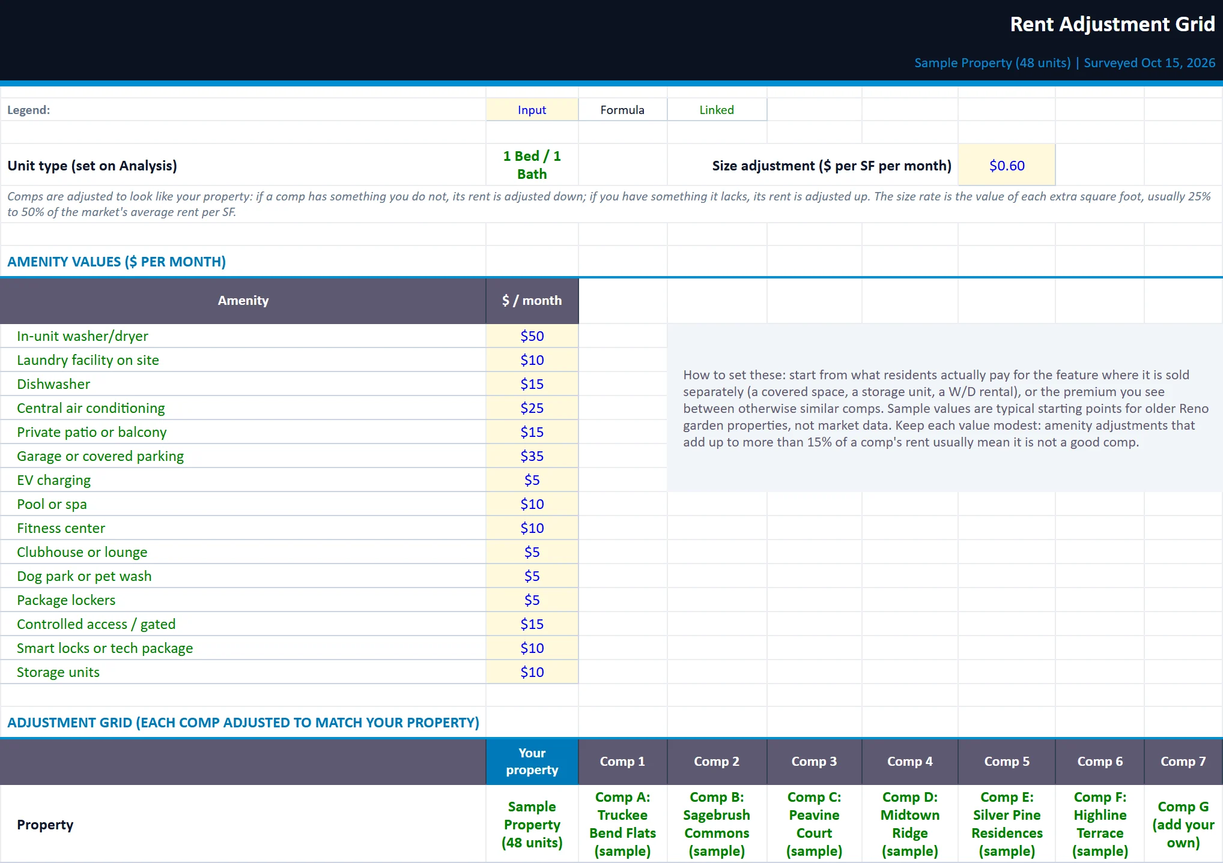Image resolution: width=1223 pixels, height=863 pixels.
Task: Click 'Comp F: Highline Terrace (sample)' cell
Action: click(1100, 824)
